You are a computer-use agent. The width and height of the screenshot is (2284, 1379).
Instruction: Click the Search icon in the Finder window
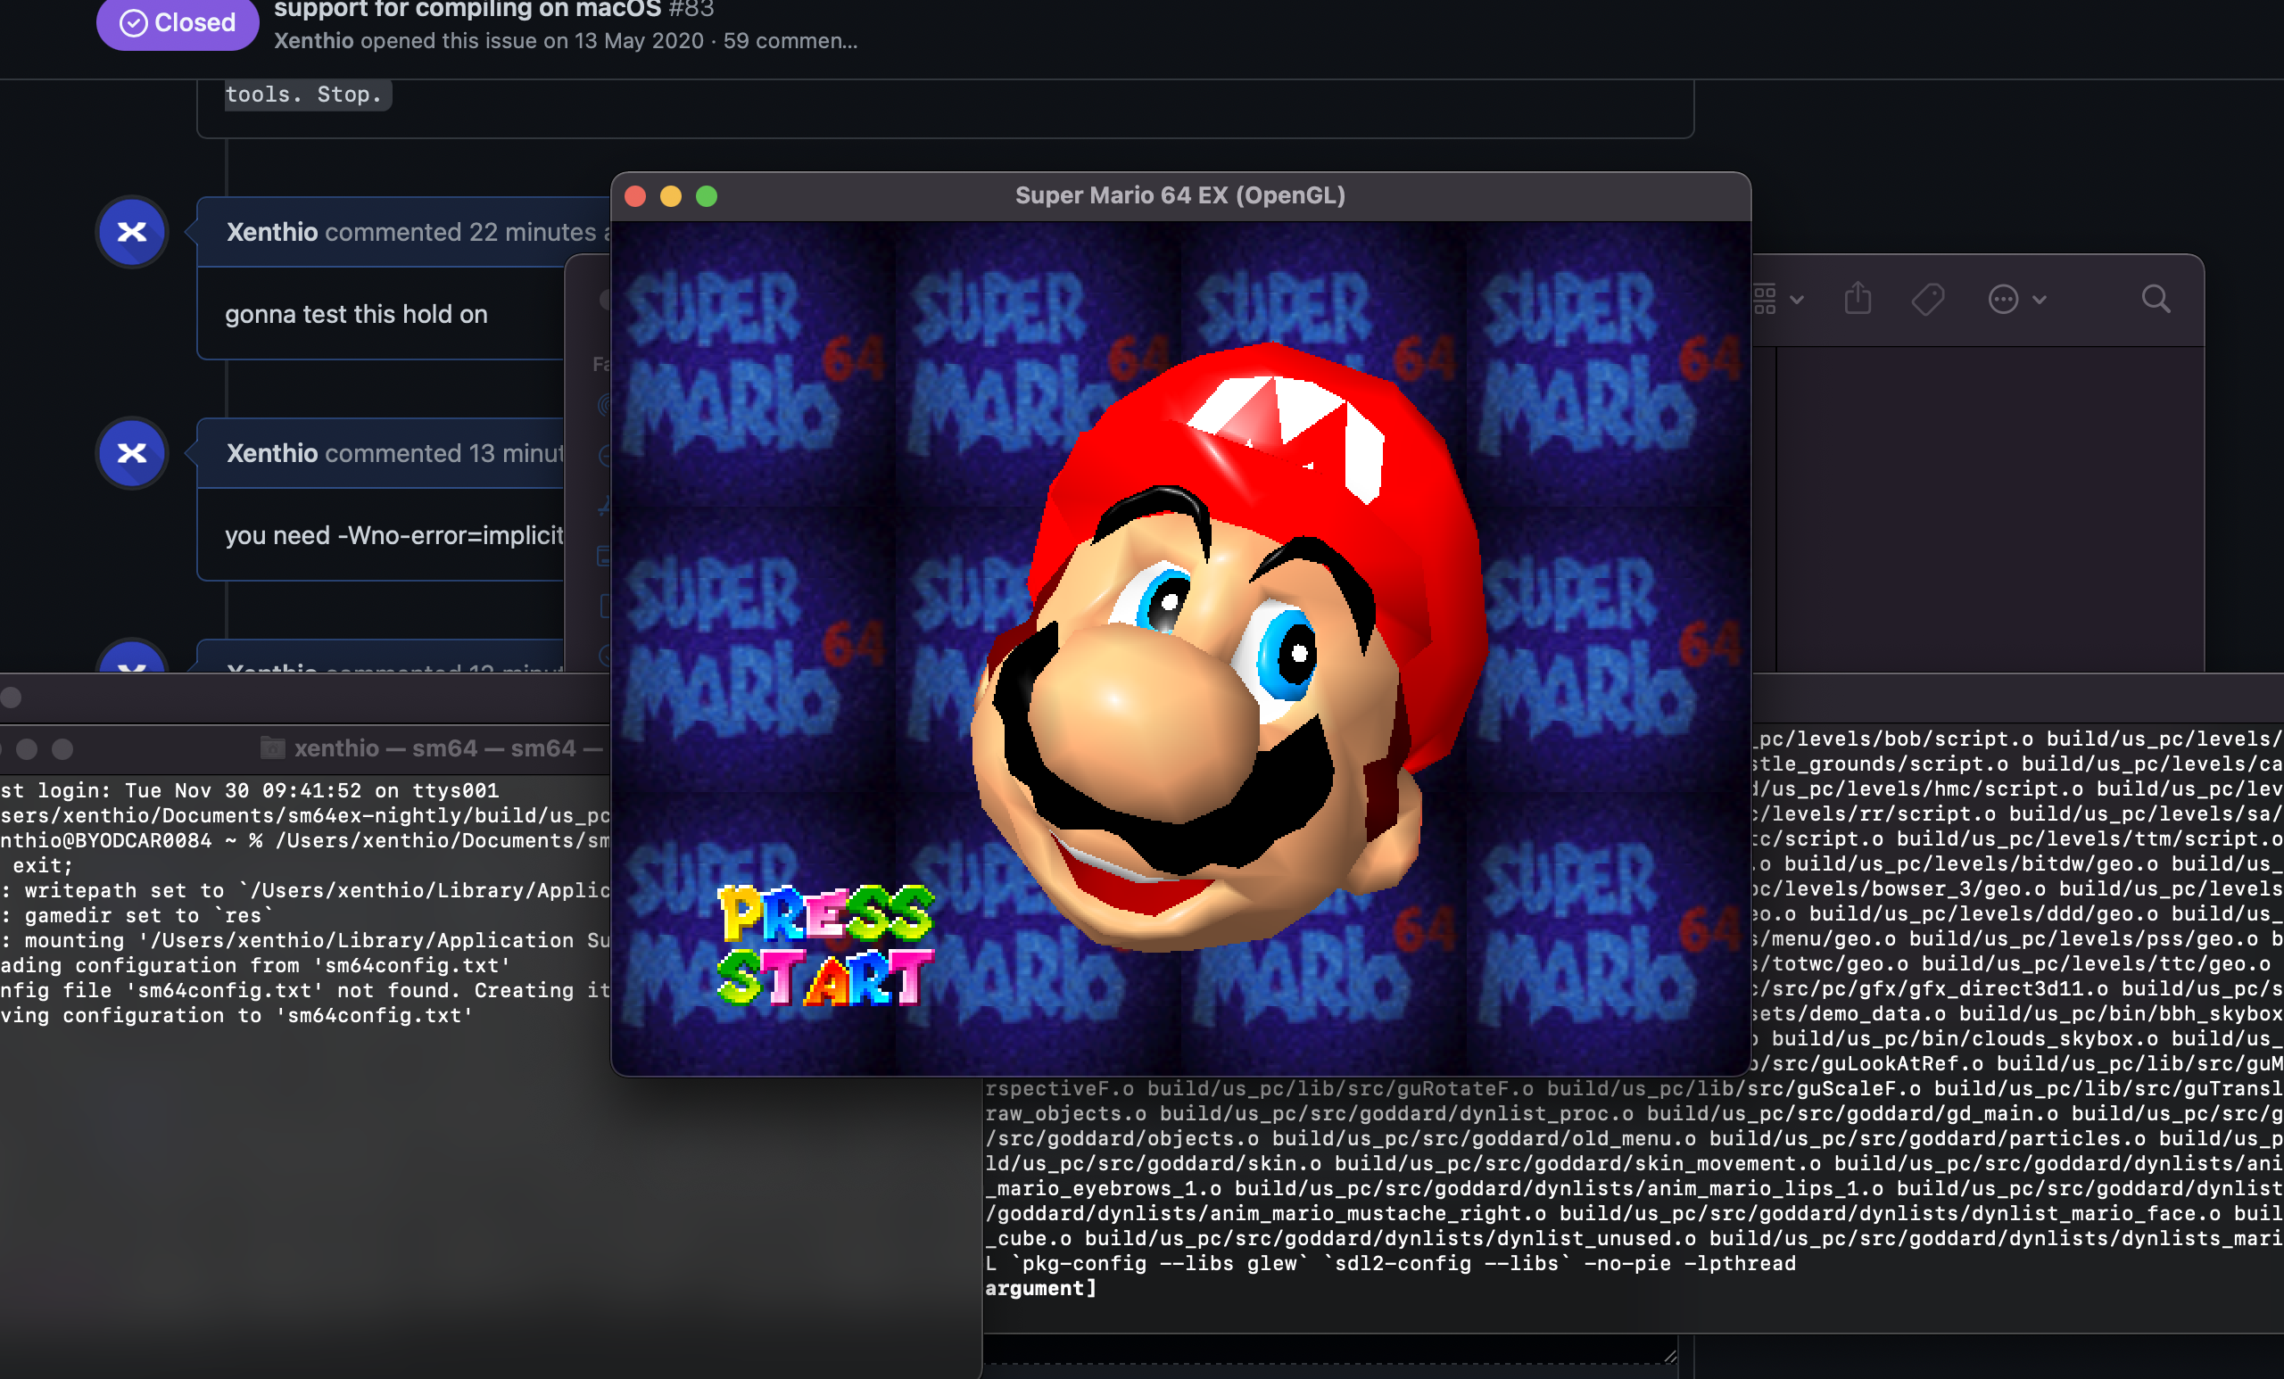click(x=2156, y=298)
